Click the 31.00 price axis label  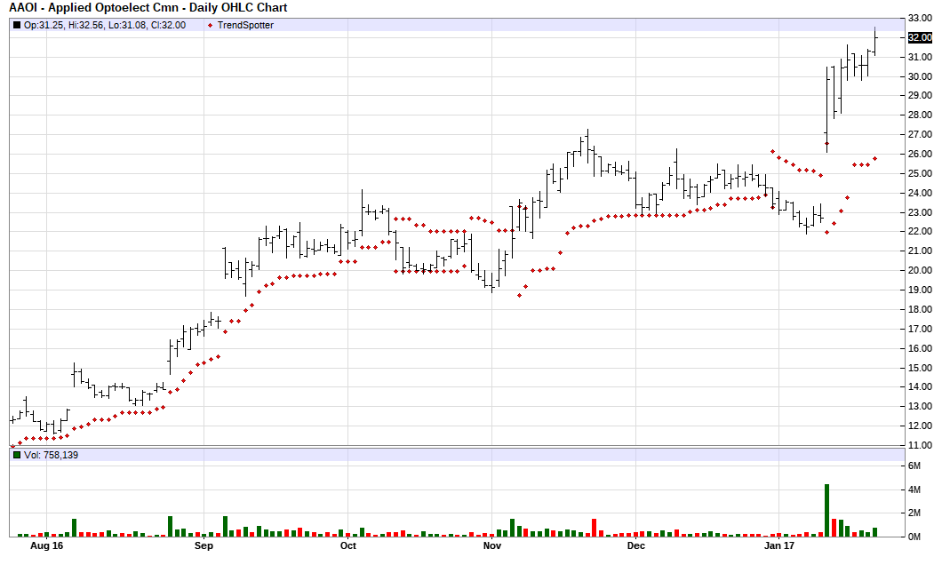[920, 58]
